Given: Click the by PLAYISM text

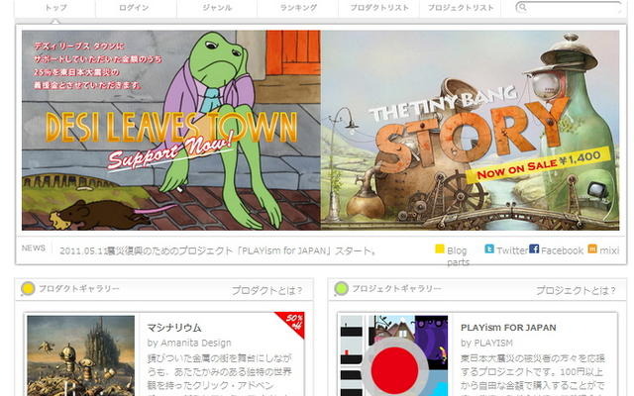Looking at the screenshot, I should [x=486, y=344].
